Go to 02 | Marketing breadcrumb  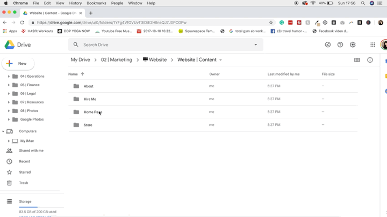pos(116,60)
